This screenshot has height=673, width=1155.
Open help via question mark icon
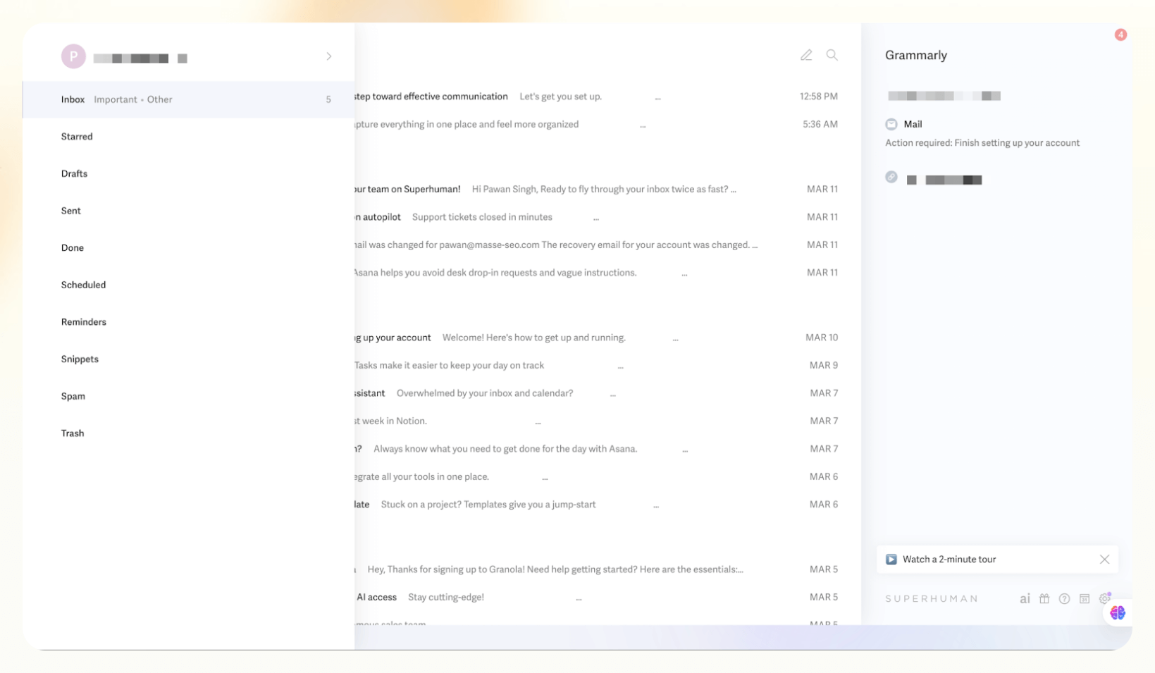coord(1064,598)
